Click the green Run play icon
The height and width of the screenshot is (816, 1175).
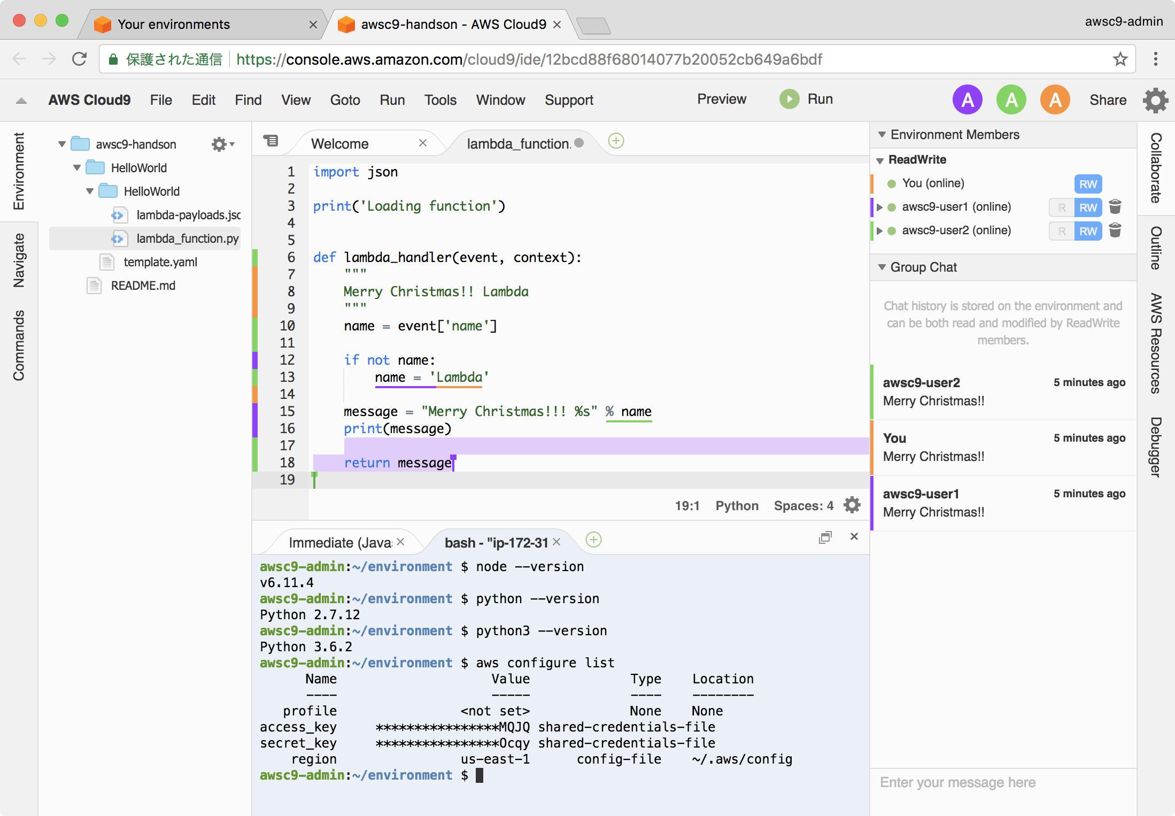tap(789, 99)
